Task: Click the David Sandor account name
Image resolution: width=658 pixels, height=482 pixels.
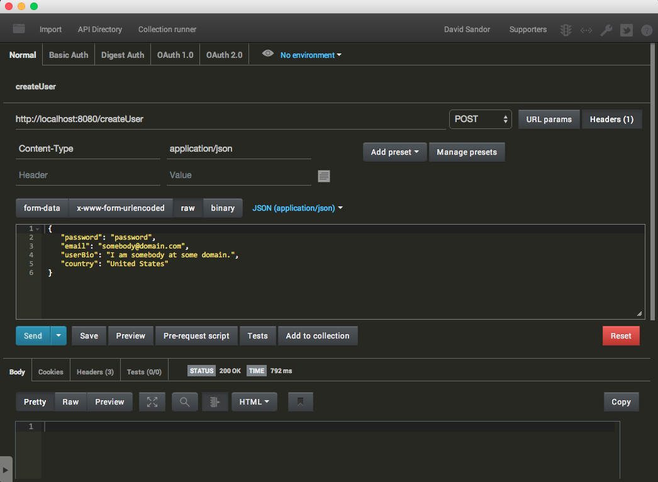Action: 467,30
